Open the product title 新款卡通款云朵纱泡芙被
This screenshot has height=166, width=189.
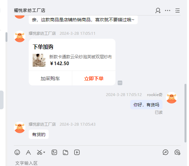tap(81, 57)
